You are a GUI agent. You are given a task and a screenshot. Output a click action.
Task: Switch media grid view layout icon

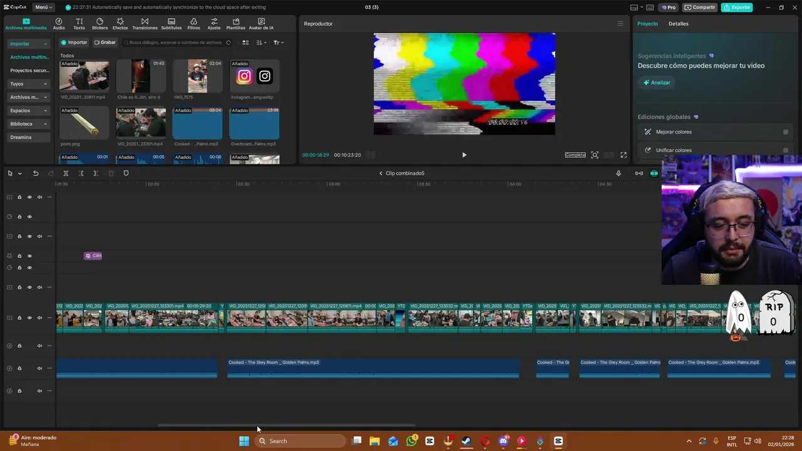point(246,43)
